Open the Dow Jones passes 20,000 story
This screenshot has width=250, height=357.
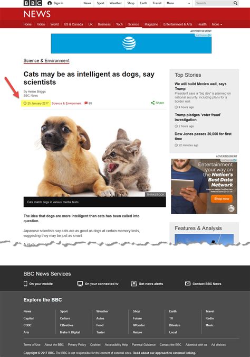[203, 136]
